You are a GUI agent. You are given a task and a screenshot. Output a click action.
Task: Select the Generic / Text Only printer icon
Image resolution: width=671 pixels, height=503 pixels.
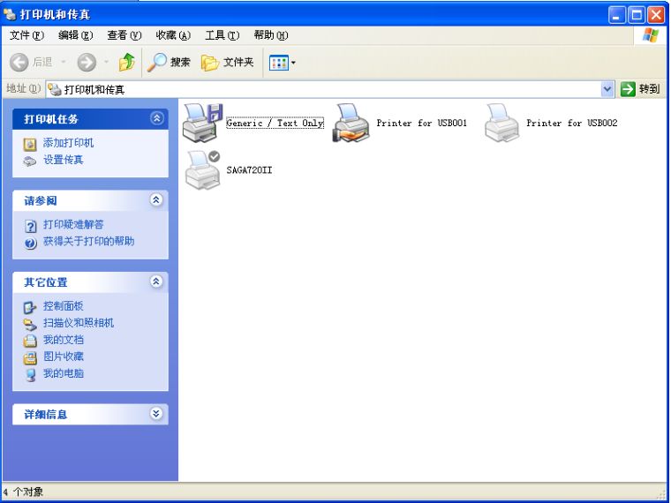(202, 123)
